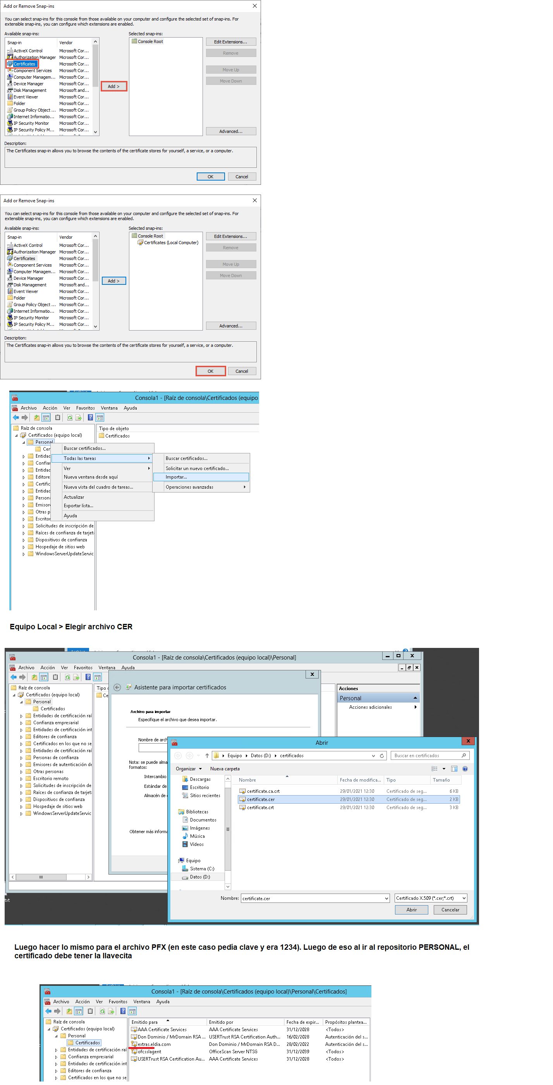This screenshot has height=1085, width=553.
Task: Click search magnifier in Buscar en certificados
Action: pyautogui.click(x=464, y=756)
